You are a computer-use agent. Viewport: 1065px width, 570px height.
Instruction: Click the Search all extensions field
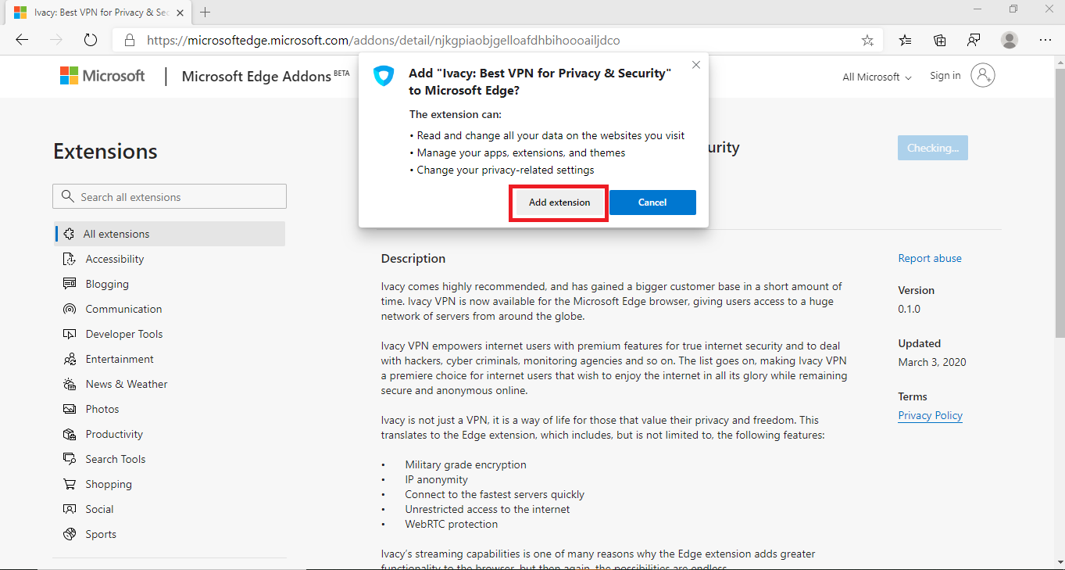tap(170, 196)
